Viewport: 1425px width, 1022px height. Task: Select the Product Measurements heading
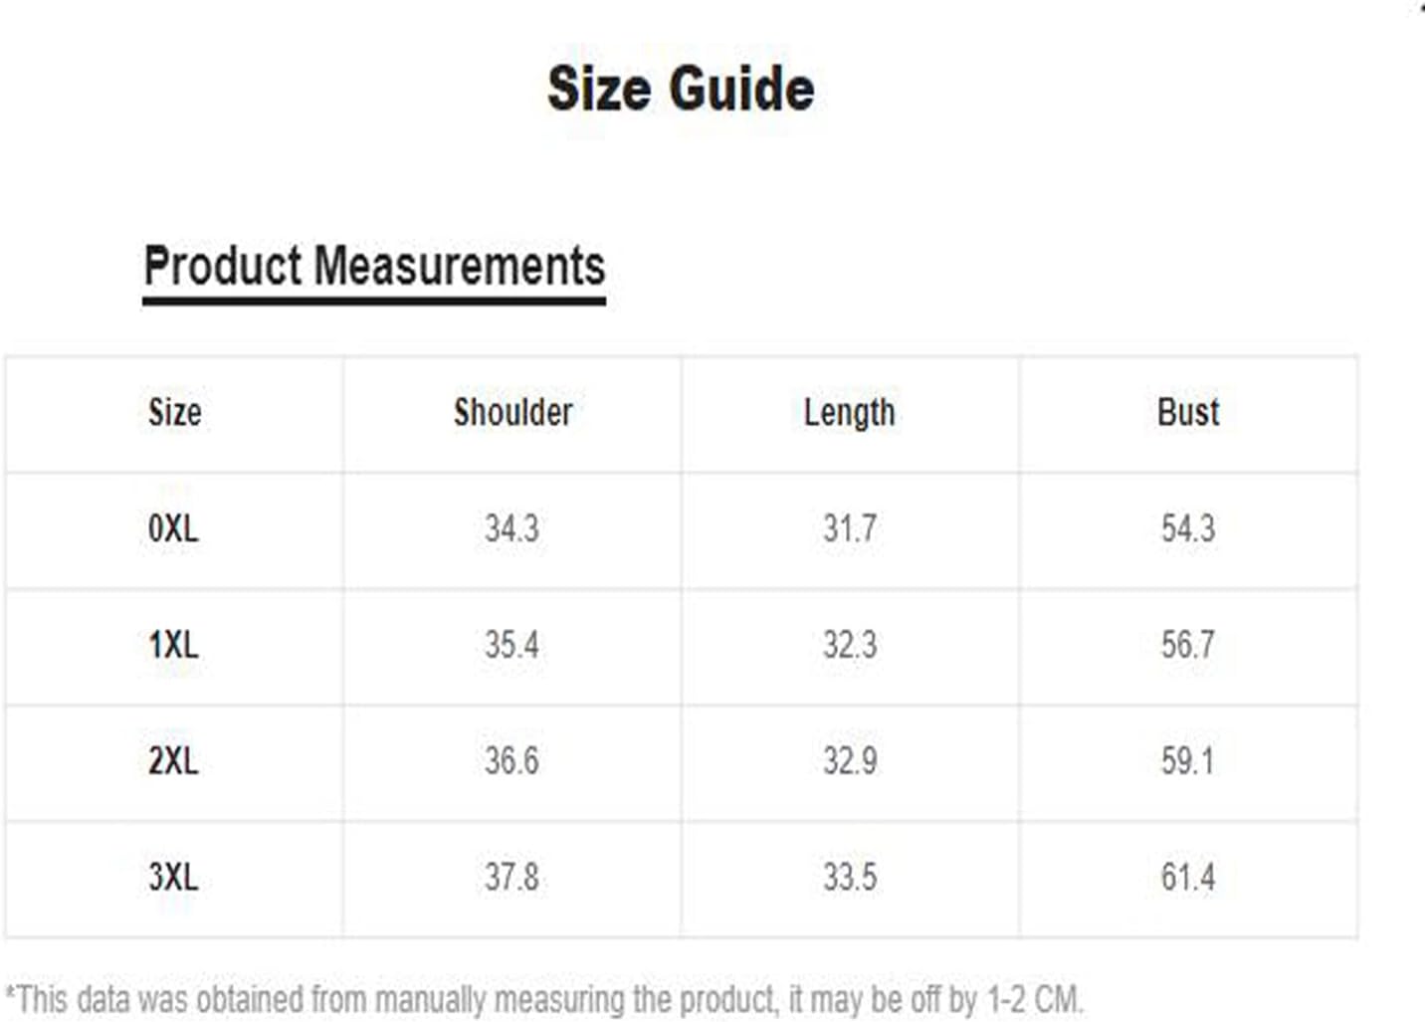click(x=374, y=267)
